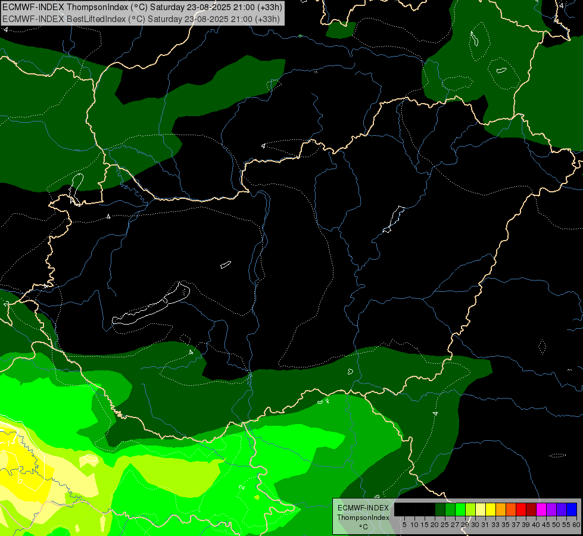Click the ThompsonIndex title line at top
The image size is (583, 536).
click(x=142, y=7)
